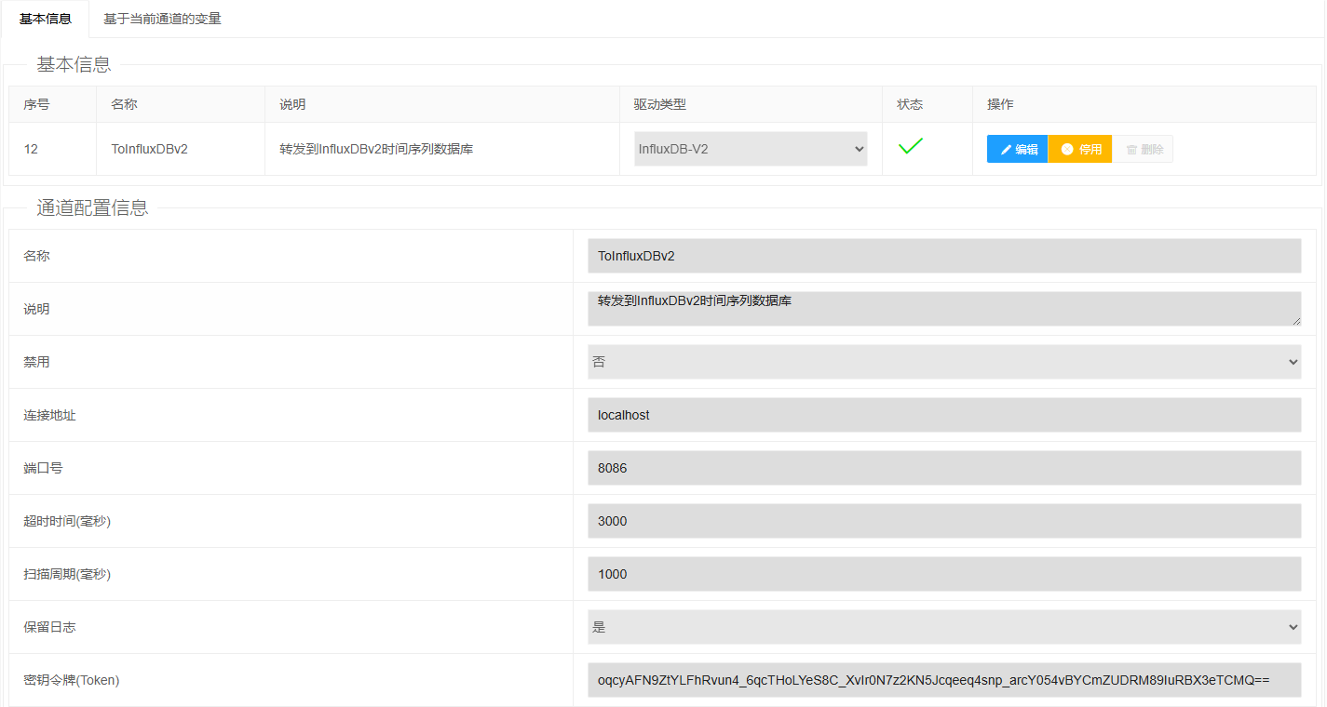Open the InfluxDB-V2 driver type dropdown
1327x707 pixels.
(751, 149)
